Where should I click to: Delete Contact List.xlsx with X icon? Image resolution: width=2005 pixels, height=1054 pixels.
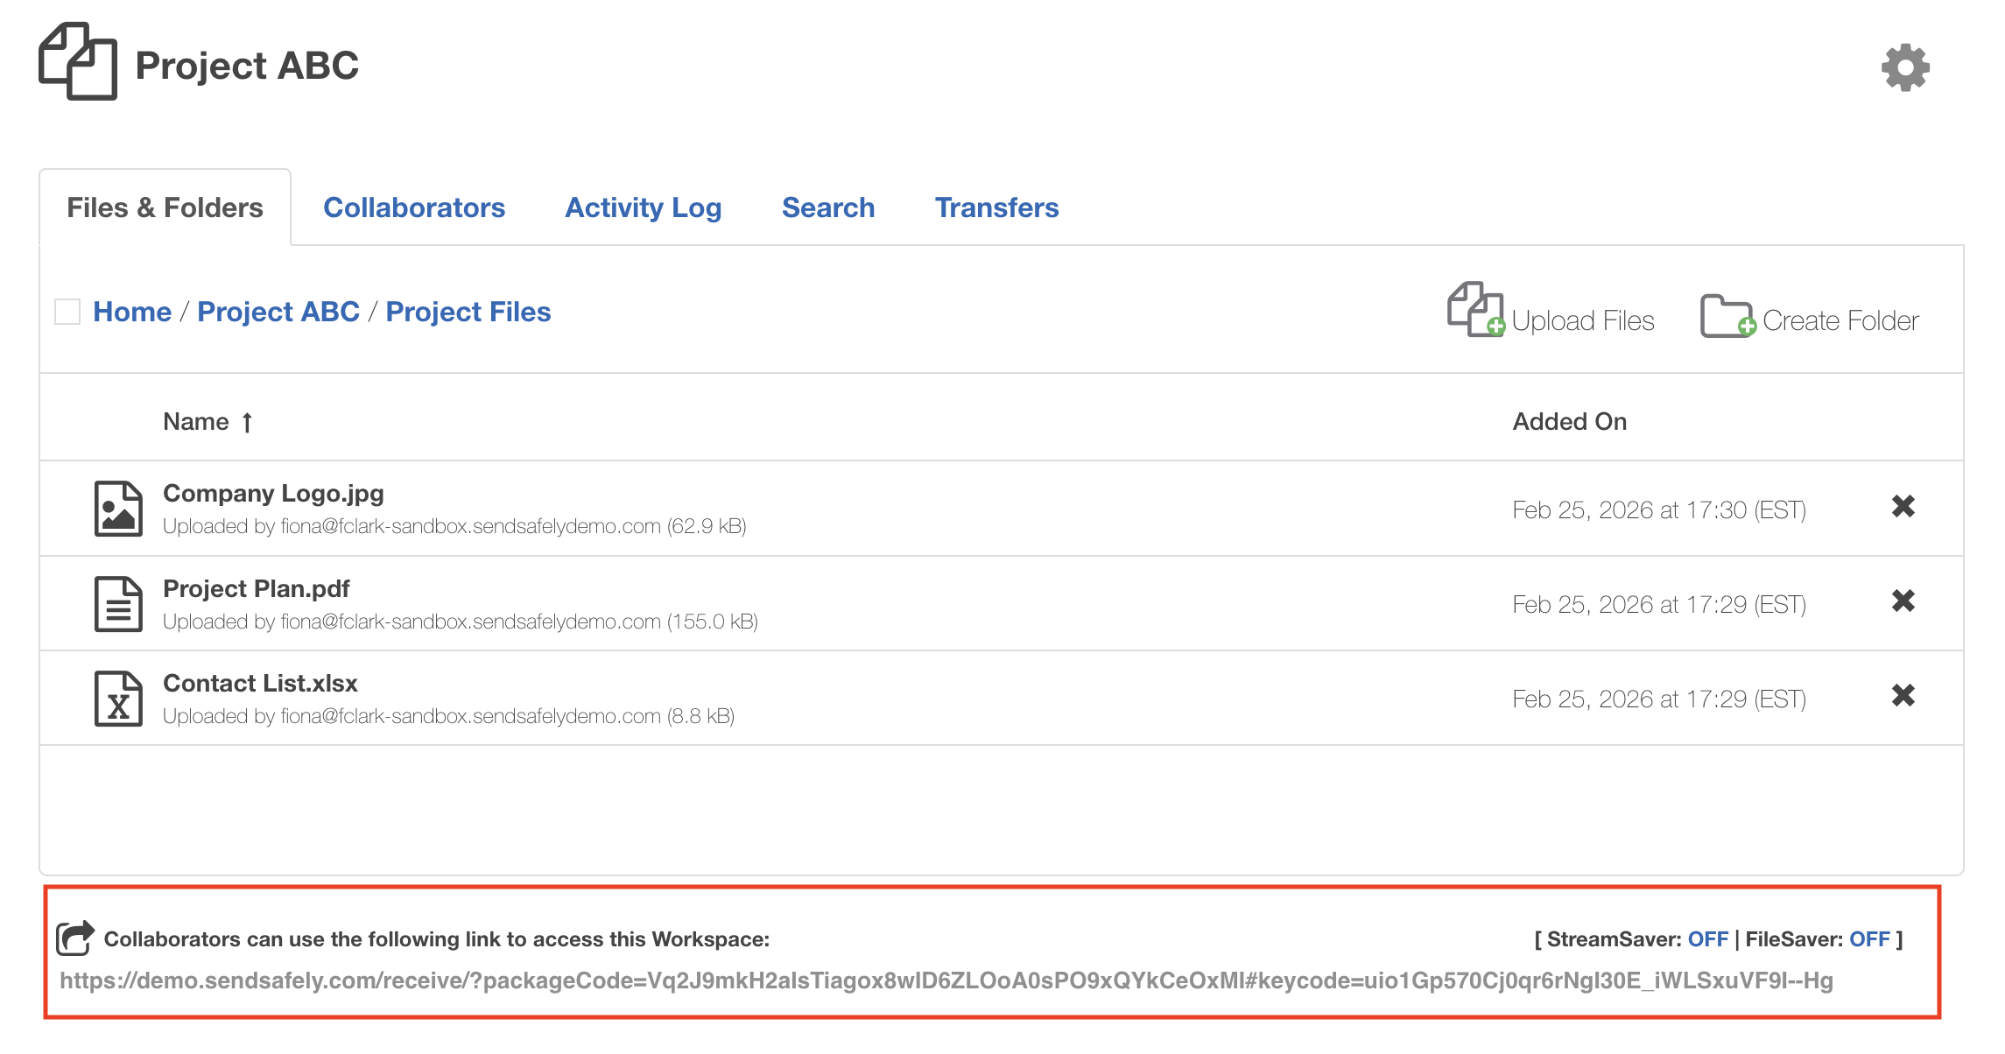click(x=1903, y=696)
